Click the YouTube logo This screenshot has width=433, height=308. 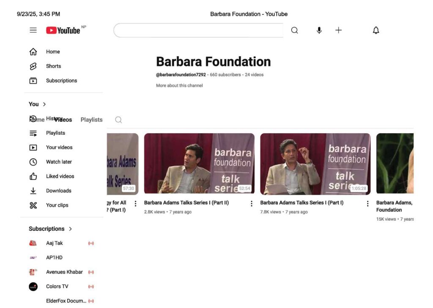pyautogui.click(x=63, y=30)
